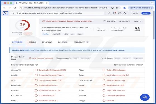
Task: Click the alert icon next to AhnLab-V3 detection
Action: pyautogui.click(x=36, y=70)
